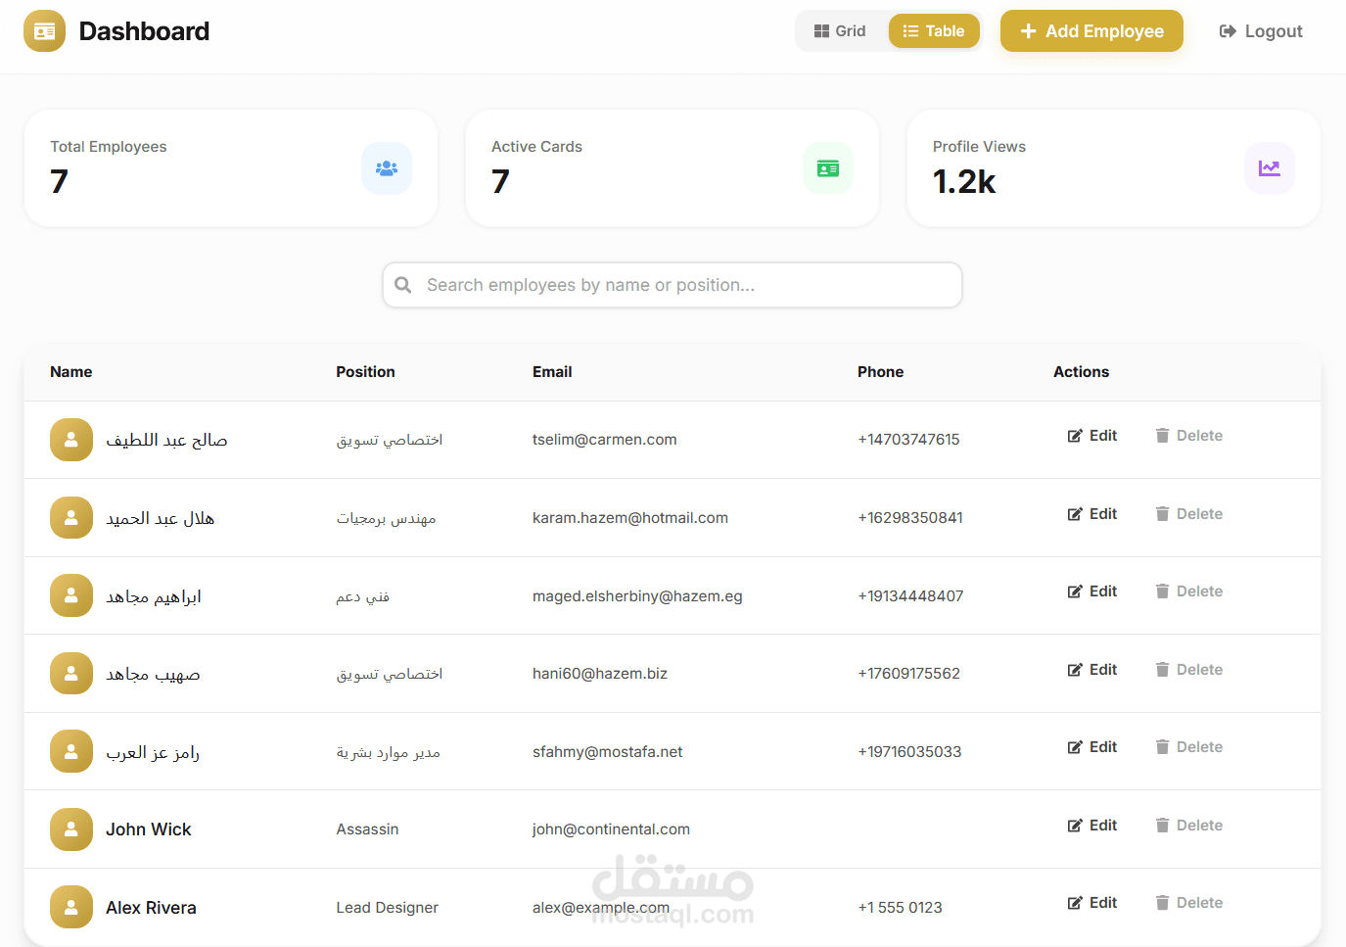Click avatar icon for maged.elsherbiny@hazem.eg row
The height and width of the screenshot is (947, 1346).
coord(71,595)
